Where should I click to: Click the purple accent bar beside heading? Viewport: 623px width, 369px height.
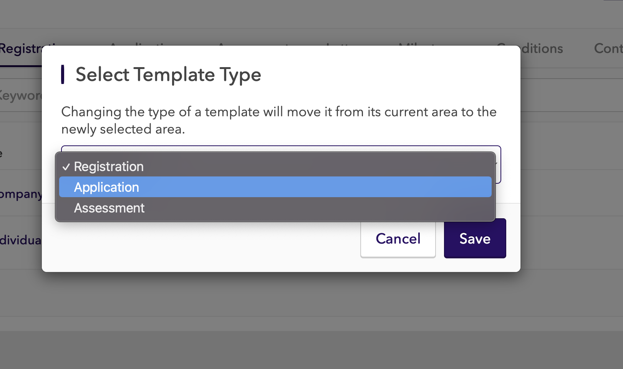(63, 74)
